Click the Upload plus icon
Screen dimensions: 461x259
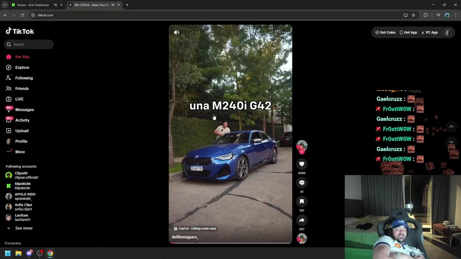[x=9, y=131]
